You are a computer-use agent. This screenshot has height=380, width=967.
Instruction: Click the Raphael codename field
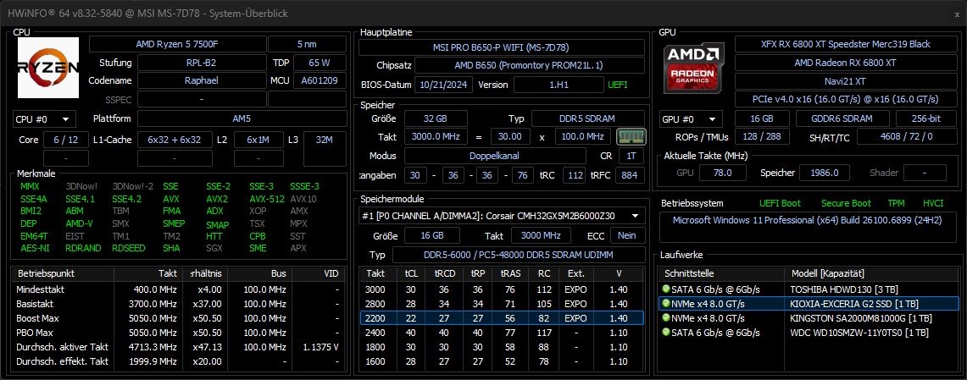point(201,80)
